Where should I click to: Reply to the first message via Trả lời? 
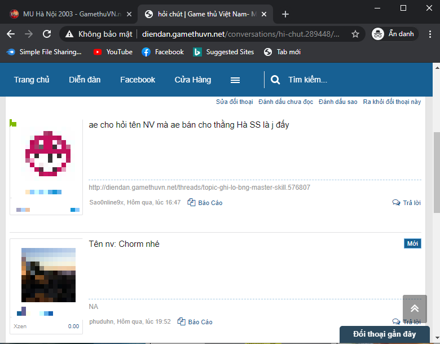pos(407,203)
